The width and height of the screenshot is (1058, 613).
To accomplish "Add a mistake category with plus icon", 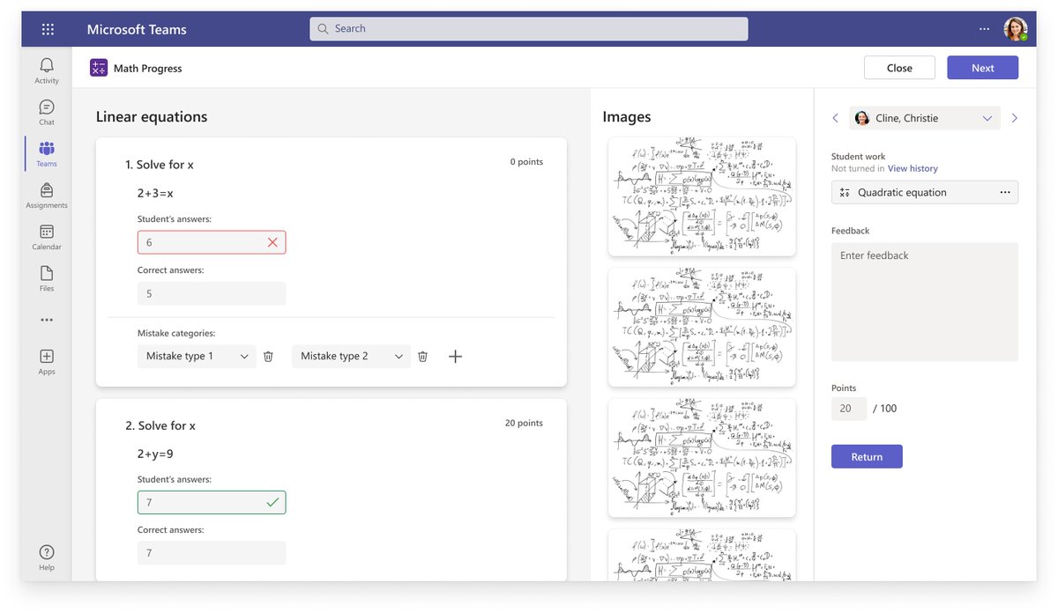I will tap(455, 356).
